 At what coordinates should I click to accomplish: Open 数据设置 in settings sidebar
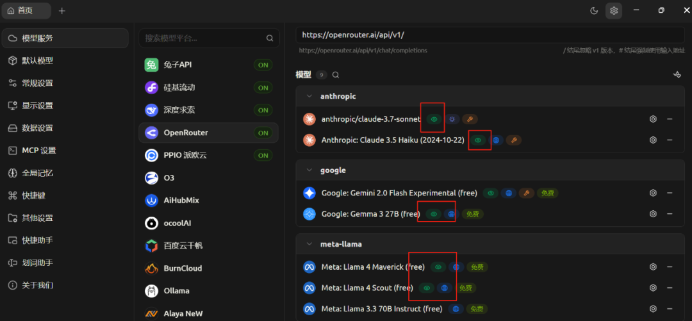(65, 128)
